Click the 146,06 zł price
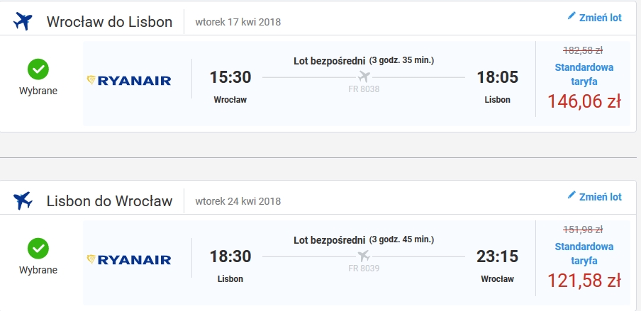 click(x=584, y=102)
